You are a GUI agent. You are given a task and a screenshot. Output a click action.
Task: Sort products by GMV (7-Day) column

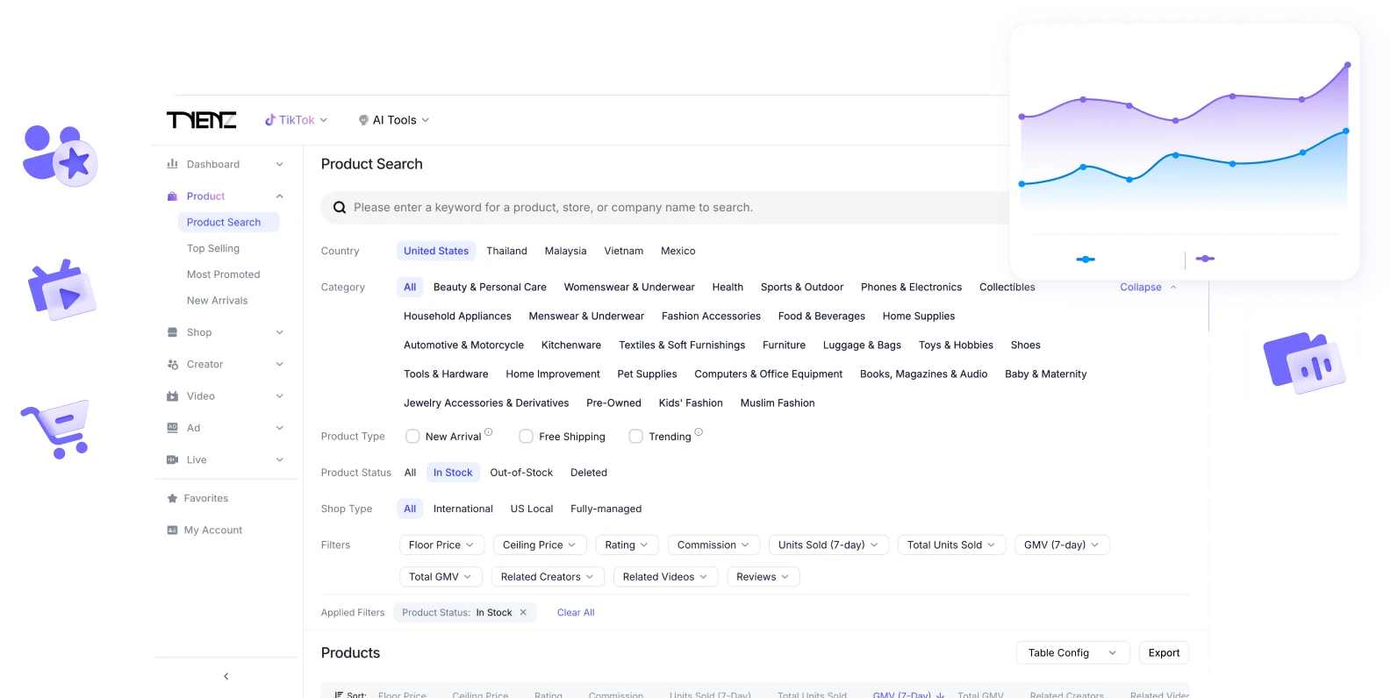908,695
